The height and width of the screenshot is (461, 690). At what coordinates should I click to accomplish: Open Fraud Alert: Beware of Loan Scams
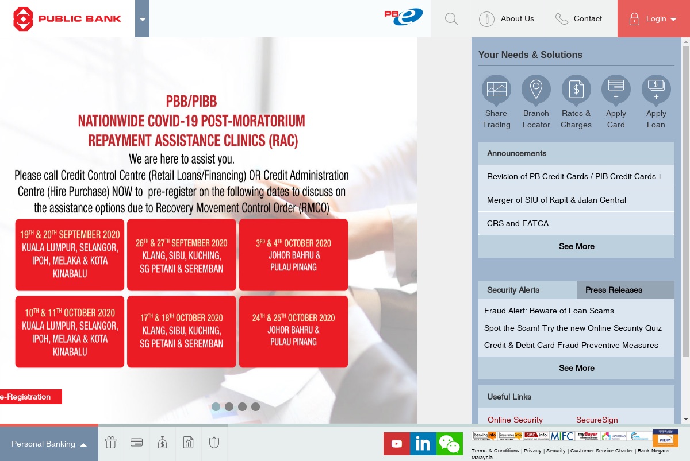(x=549, y=311)
